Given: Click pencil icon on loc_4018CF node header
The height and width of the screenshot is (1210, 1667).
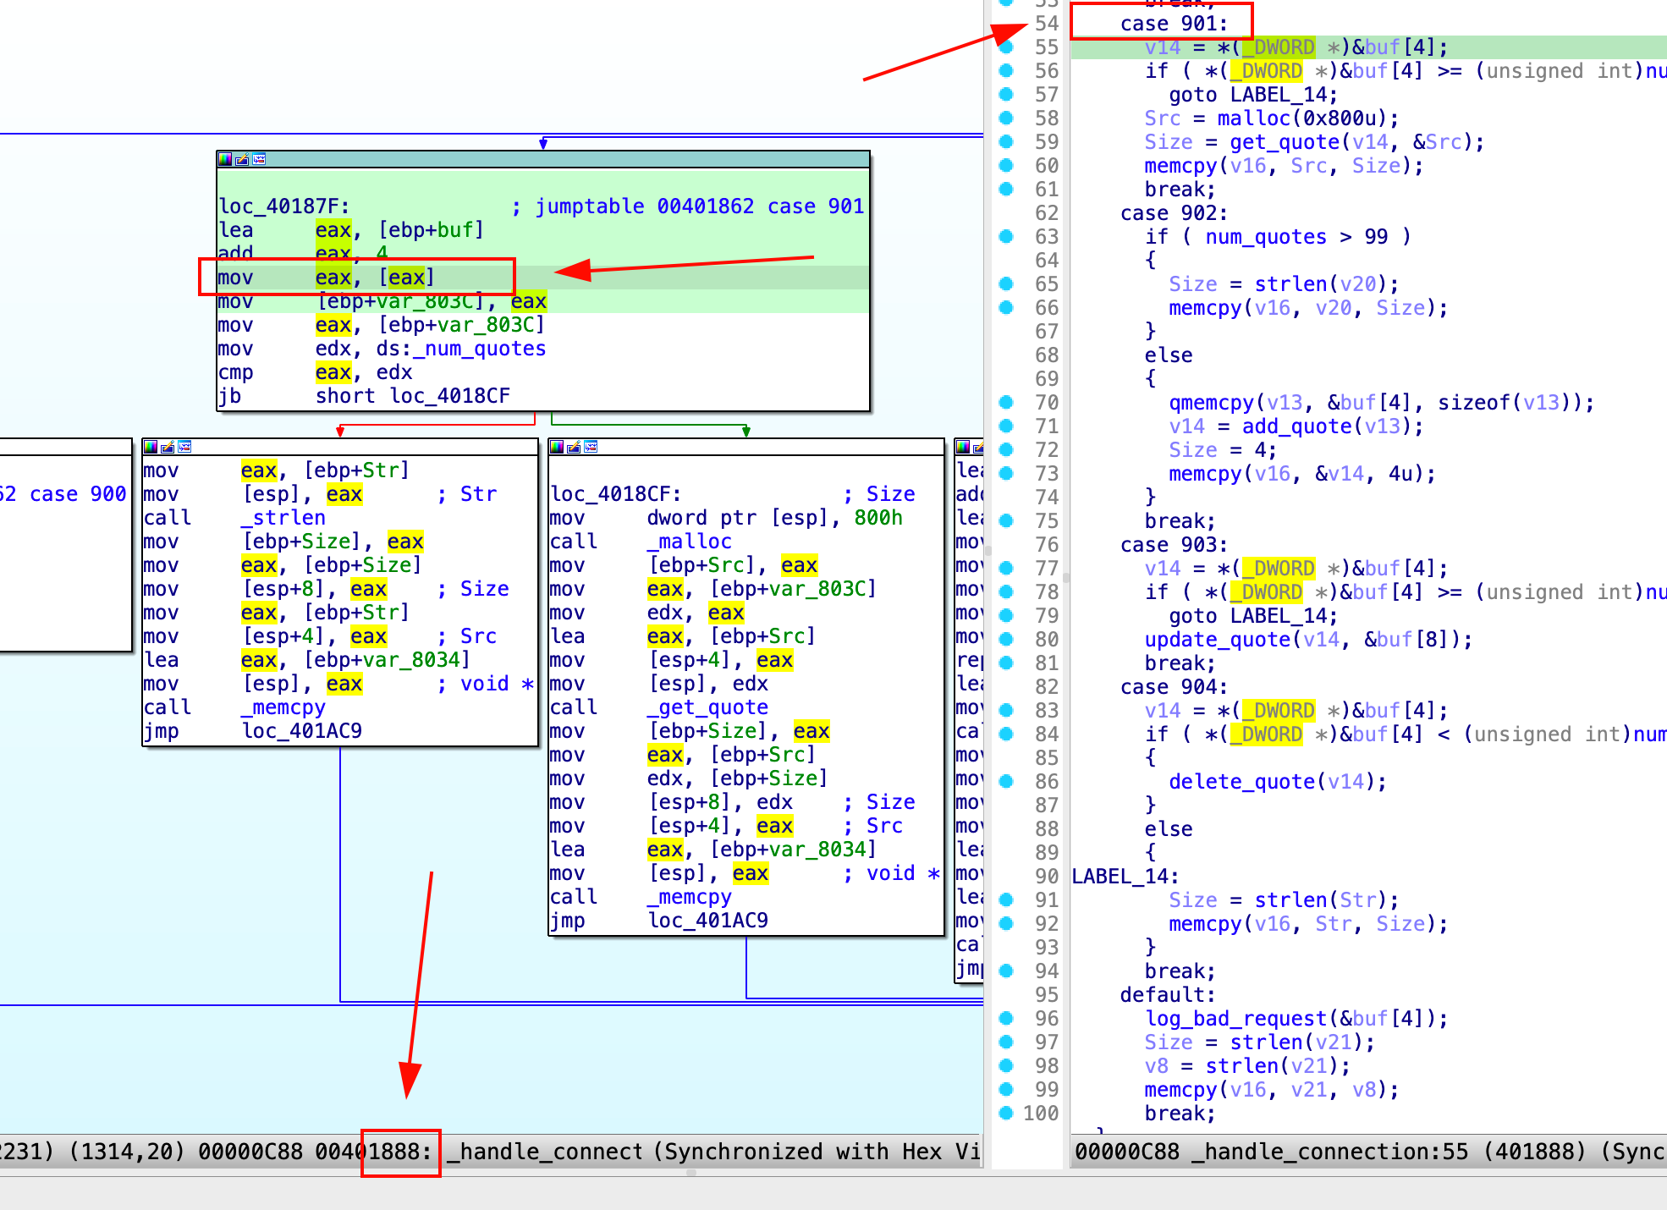Looking at the screenshot, I should (x=574, y=447).
